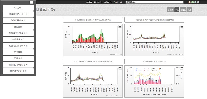Switch to the 腸病毒 dashboard button
The image size is (207, 99).
183,10
